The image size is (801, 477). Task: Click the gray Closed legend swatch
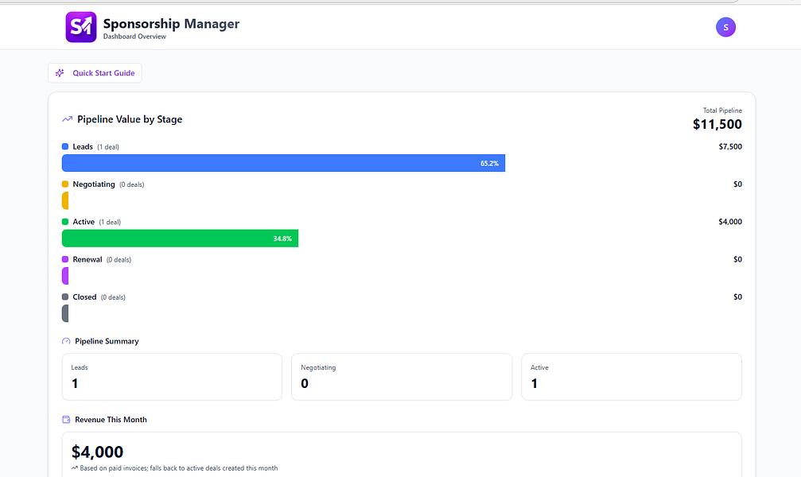pos(65,297)
